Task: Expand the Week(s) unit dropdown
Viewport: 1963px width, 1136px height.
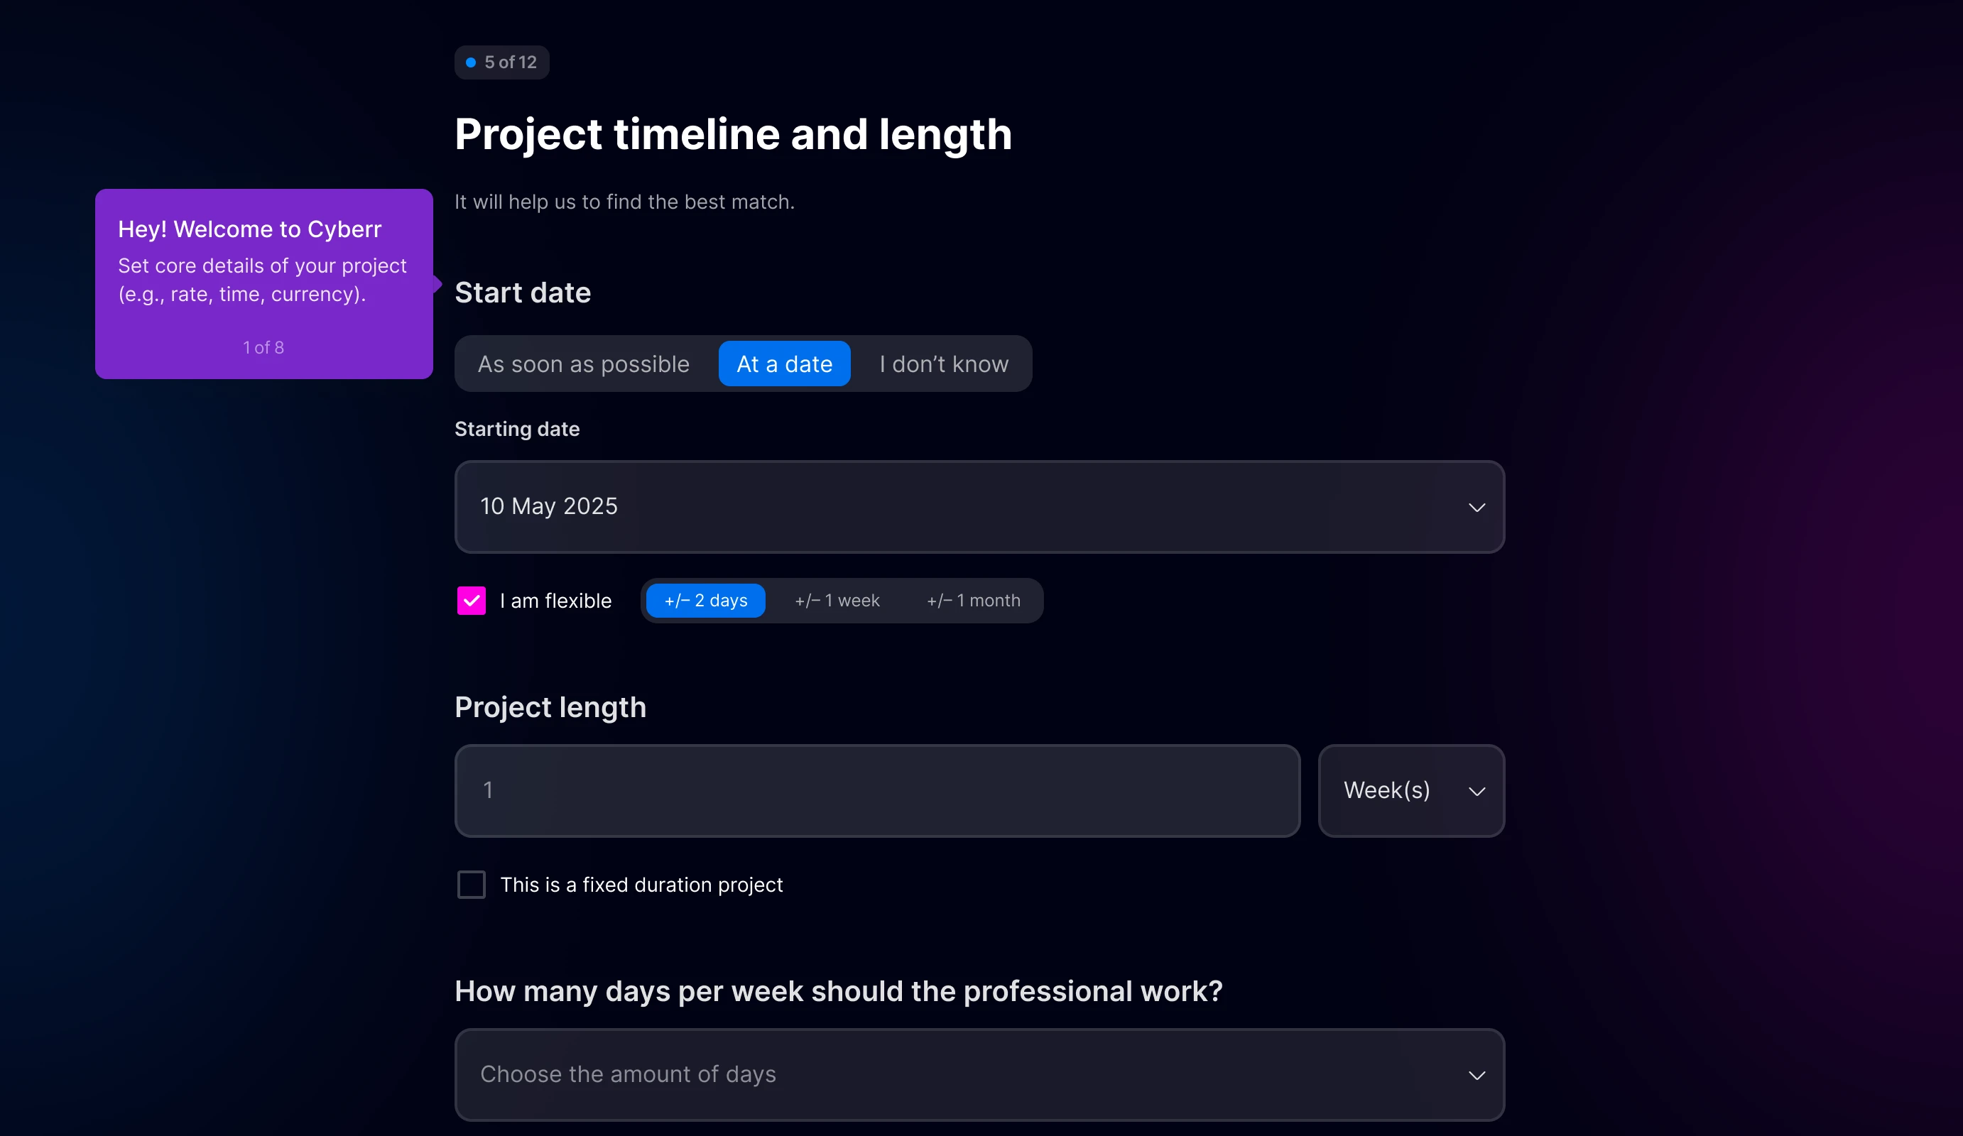Action: 1410,791
